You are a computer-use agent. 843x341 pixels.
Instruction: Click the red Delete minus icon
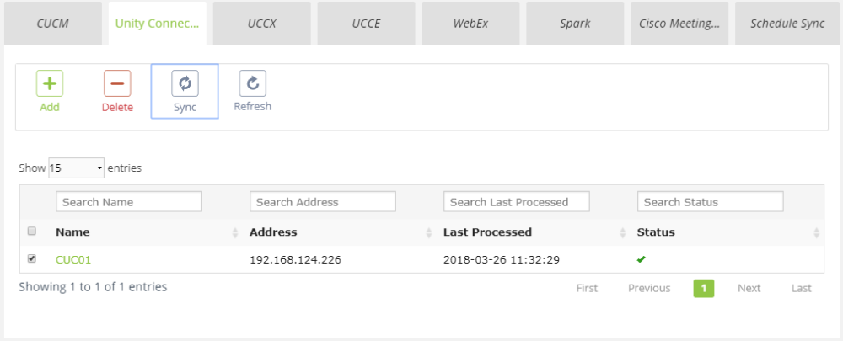pyautogui.click(x=117, y=84)
